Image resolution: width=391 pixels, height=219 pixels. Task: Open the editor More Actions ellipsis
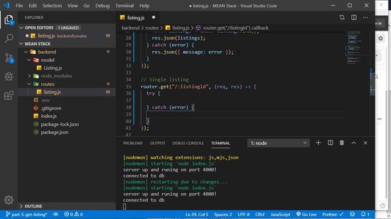365,18
